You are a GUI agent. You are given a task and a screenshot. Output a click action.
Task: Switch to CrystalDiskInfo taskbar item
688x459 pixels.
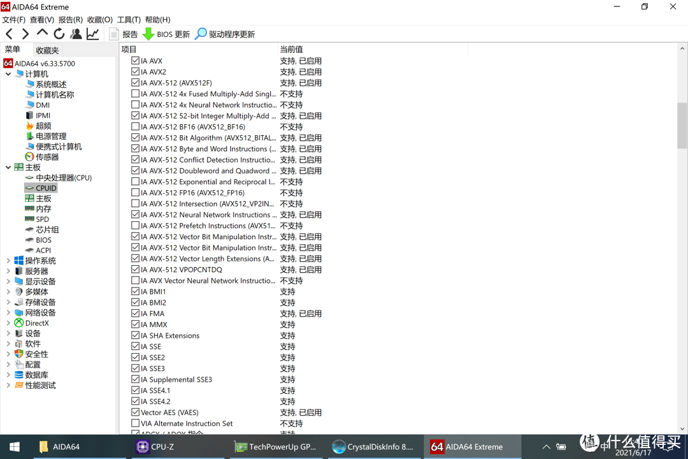pyautogui.click(x=375, y=447)
